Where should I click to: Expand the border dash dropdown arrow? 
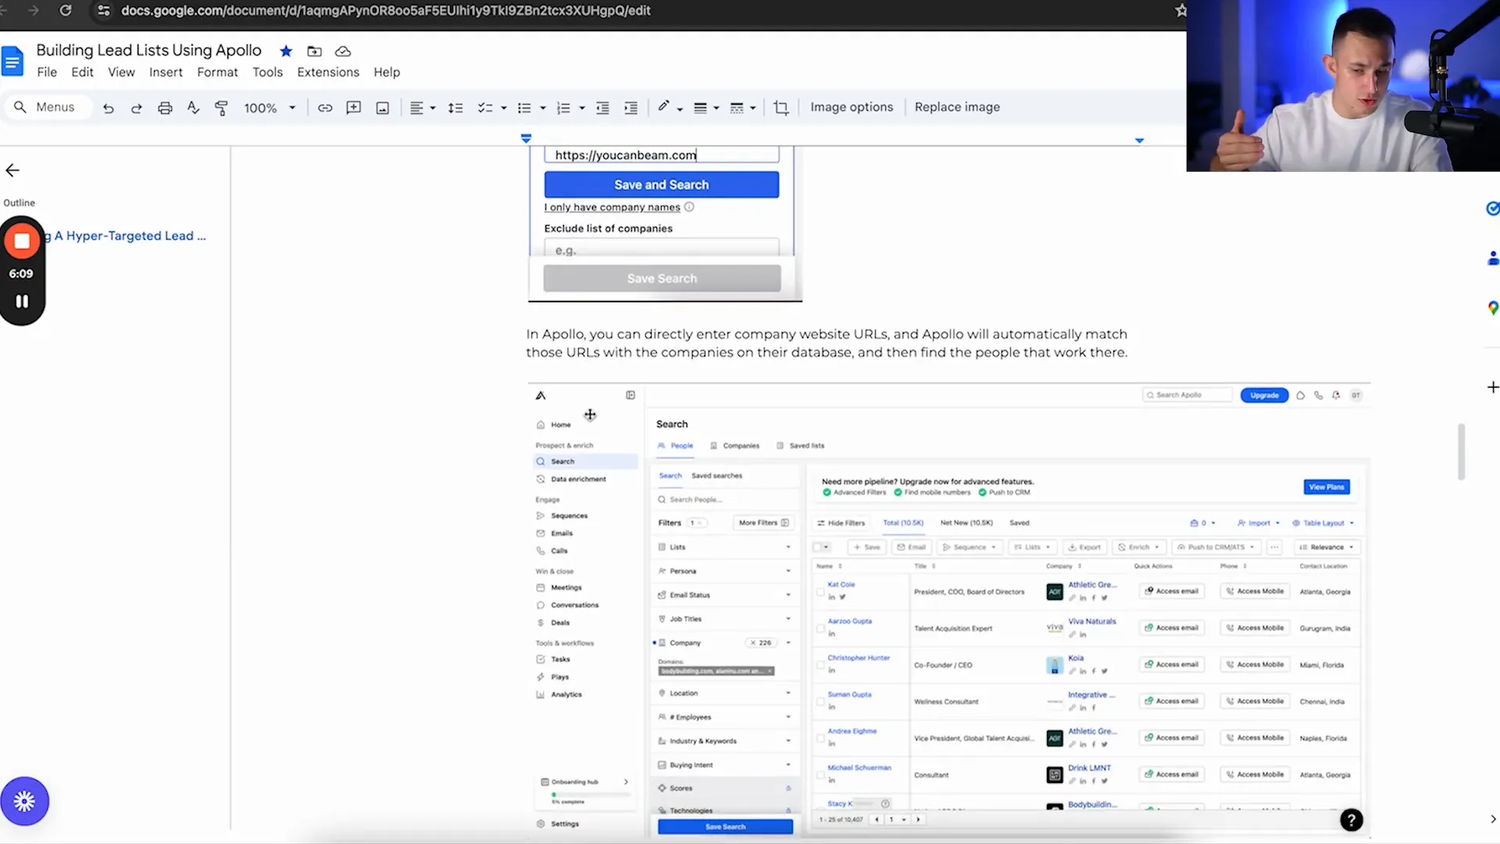click(753, 109)
